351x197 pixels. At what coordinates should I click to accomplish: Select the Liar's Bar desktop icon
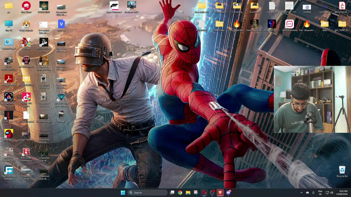[x=9, y=117]
